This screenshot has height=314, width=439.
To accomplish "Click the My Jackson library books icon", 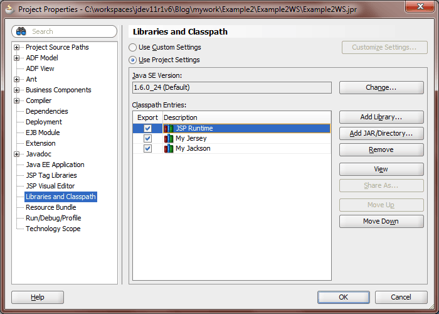I will pos(169,149).
